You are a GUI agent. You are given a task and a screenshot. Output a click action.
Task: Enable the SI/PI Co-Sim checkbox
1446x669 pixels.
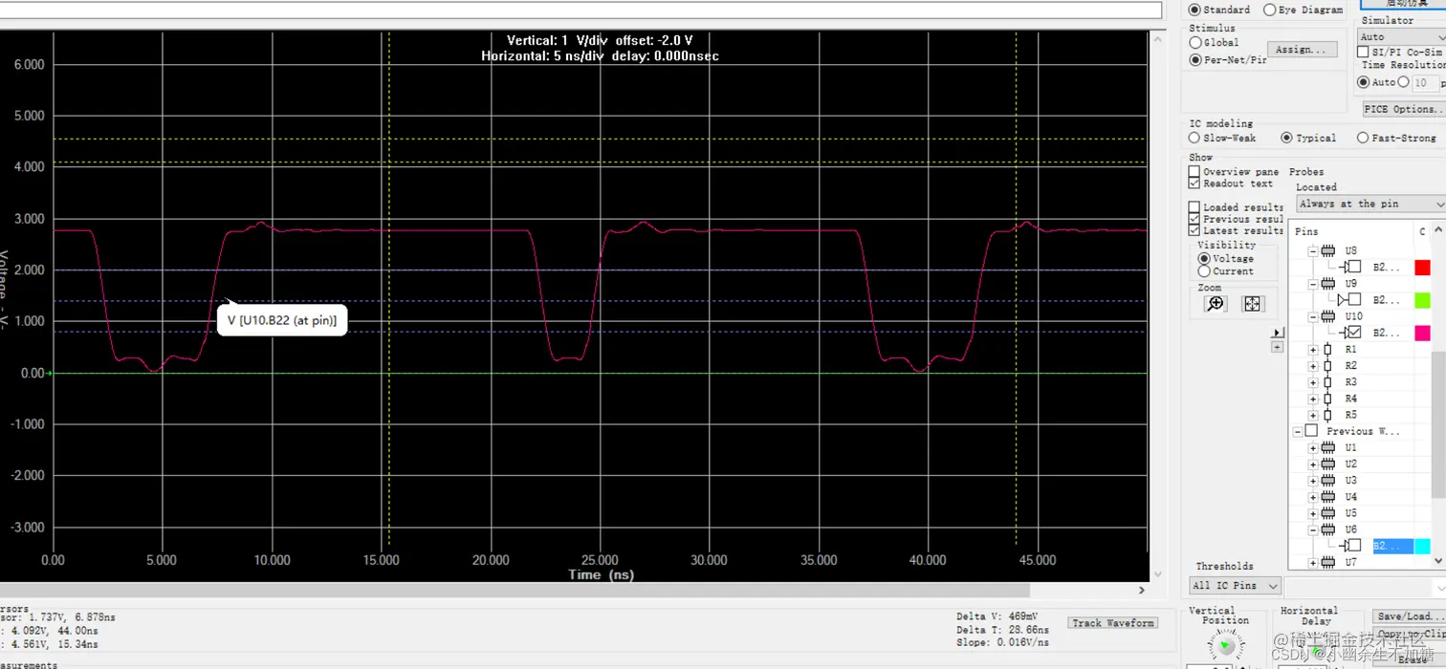1364,52
